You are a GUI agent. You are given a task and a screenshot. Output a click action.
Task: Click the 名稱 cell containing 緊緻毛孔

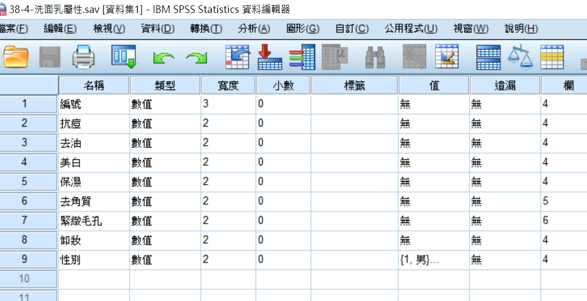pyautogui.click(x=93, y=221)
